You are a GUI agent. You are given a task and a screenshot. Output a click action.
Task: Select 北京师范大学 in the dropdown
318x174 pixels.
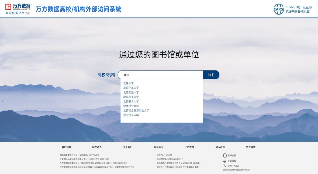click(x=131, y=115)
